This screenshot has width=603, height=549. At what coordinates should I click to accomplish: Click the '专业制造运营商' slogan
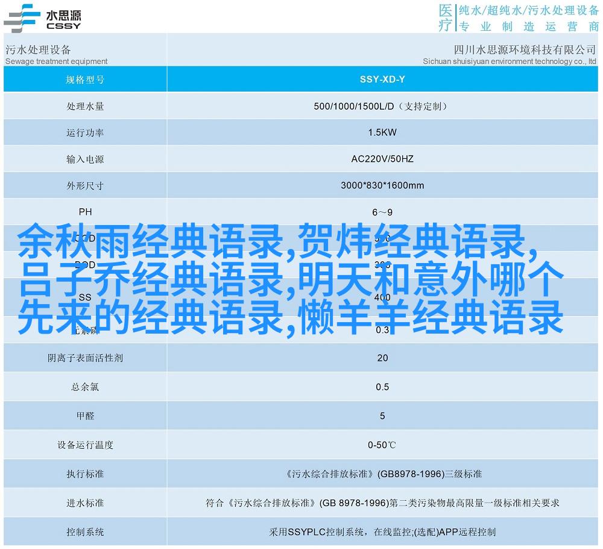tap(529, 26)
